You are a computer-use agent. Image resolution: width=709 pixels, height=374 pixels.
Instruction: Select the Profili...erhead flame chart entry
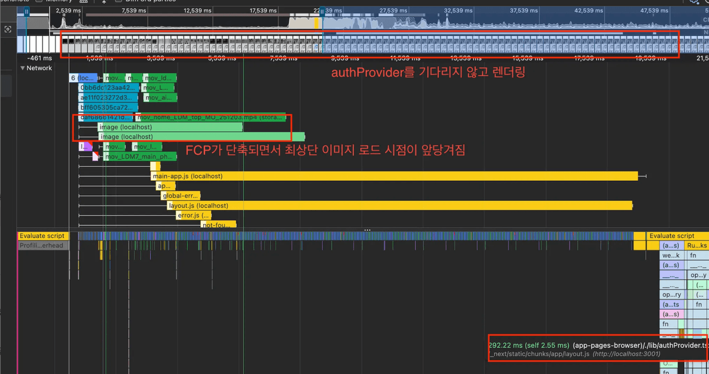pos(43,246)
